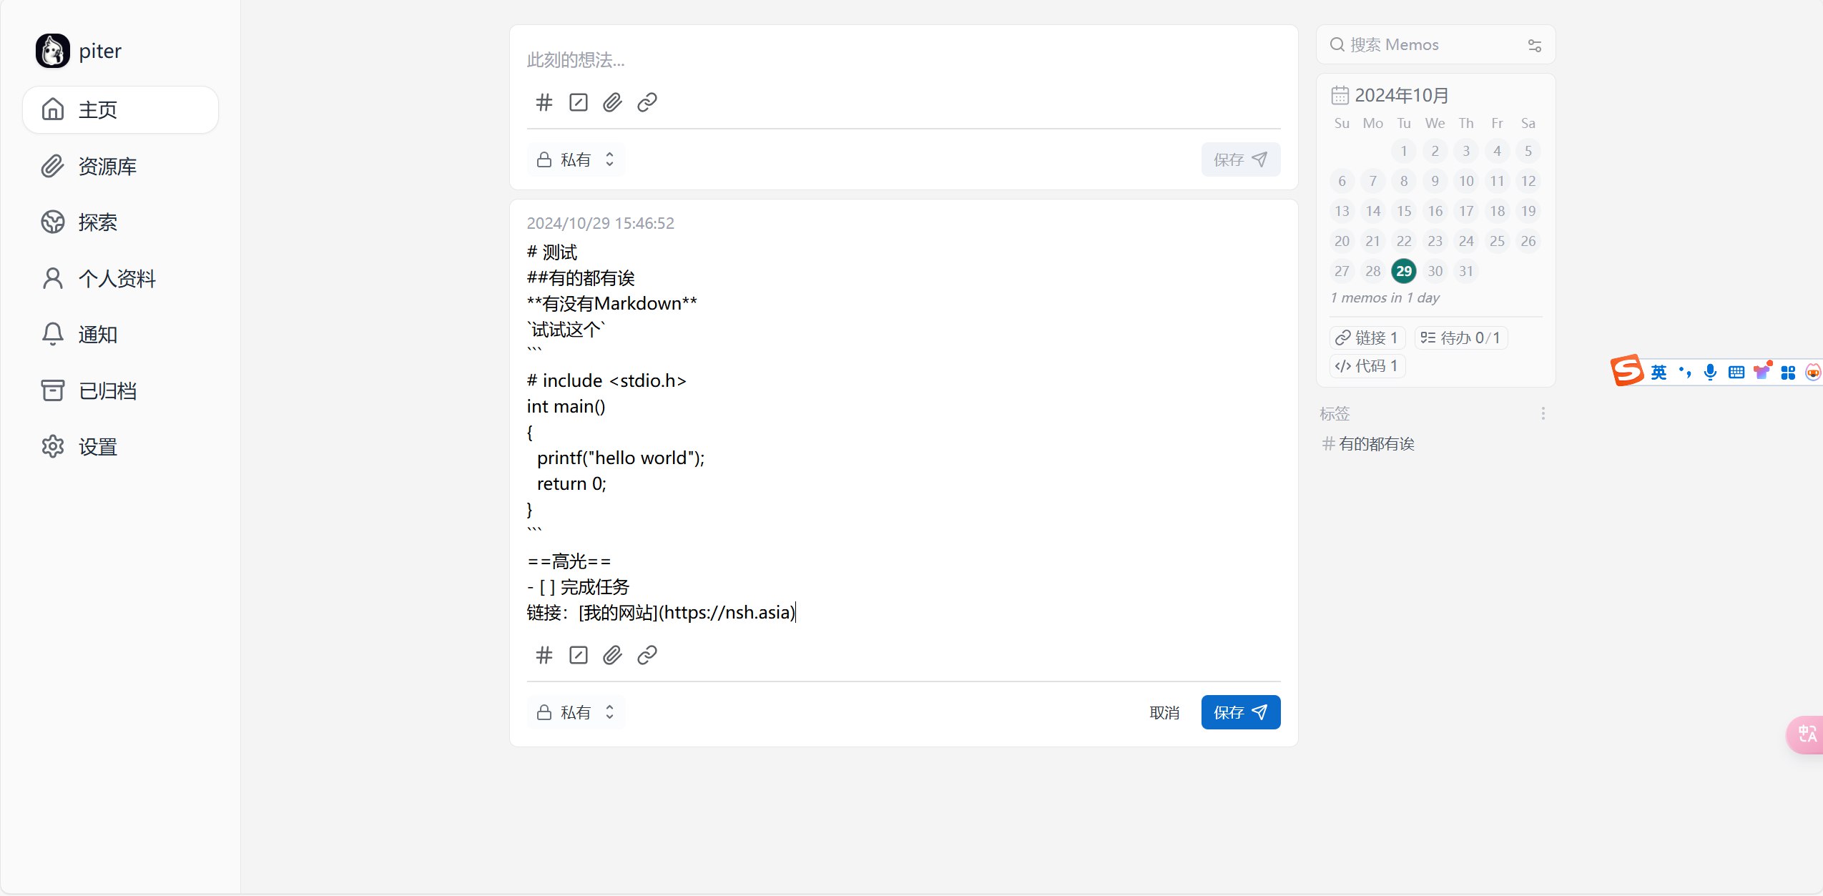Open the 标签 section more options menu
The height and width of the screenshot is (896, 1823).
(x=1543, y=413)
